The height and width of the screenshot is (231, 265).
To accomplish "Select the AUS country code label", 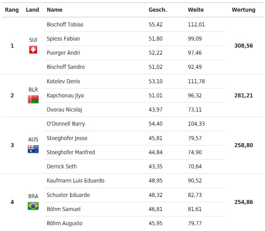I will click(33, 139).
